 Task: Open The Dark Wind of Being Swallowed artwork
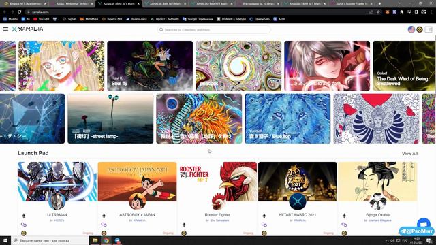(404, 65)
